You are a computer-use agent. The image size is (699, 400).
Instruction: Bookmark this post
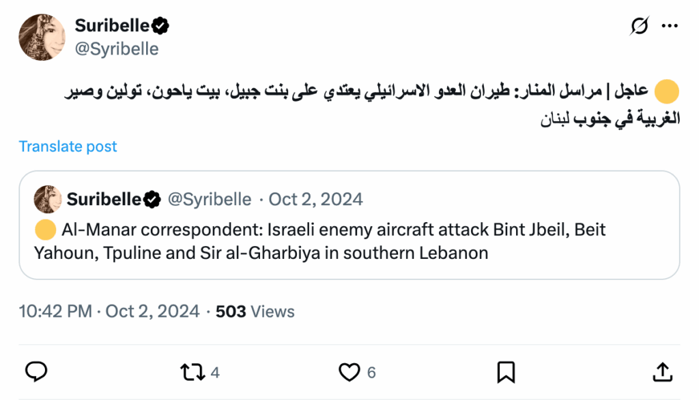506,371
